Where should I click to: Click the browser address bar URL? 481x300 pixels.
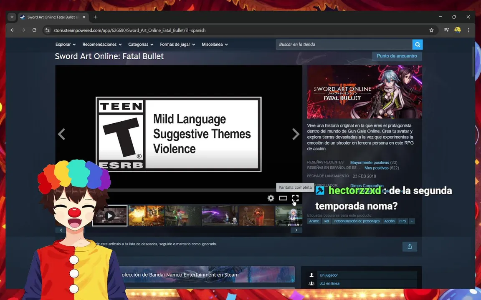click(129, 30)
